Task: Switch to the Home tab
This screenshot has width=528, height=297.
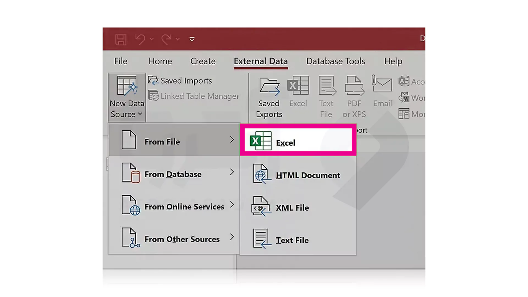Action: (x=160, y=61)
